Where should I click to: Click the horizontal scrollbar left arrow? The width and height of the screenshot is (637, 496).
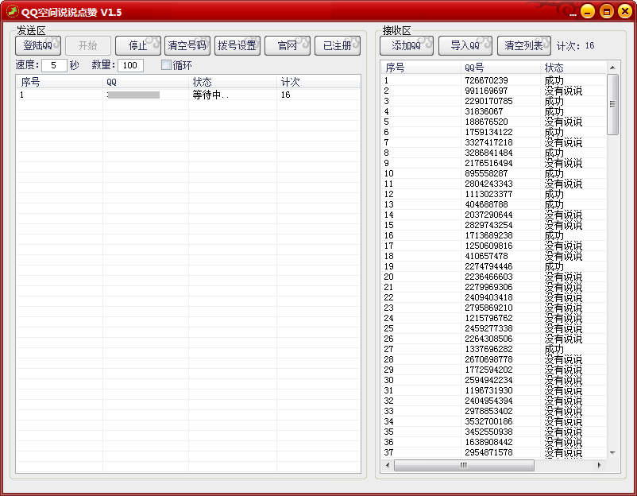pyautogui.click(x=388, y=465)
